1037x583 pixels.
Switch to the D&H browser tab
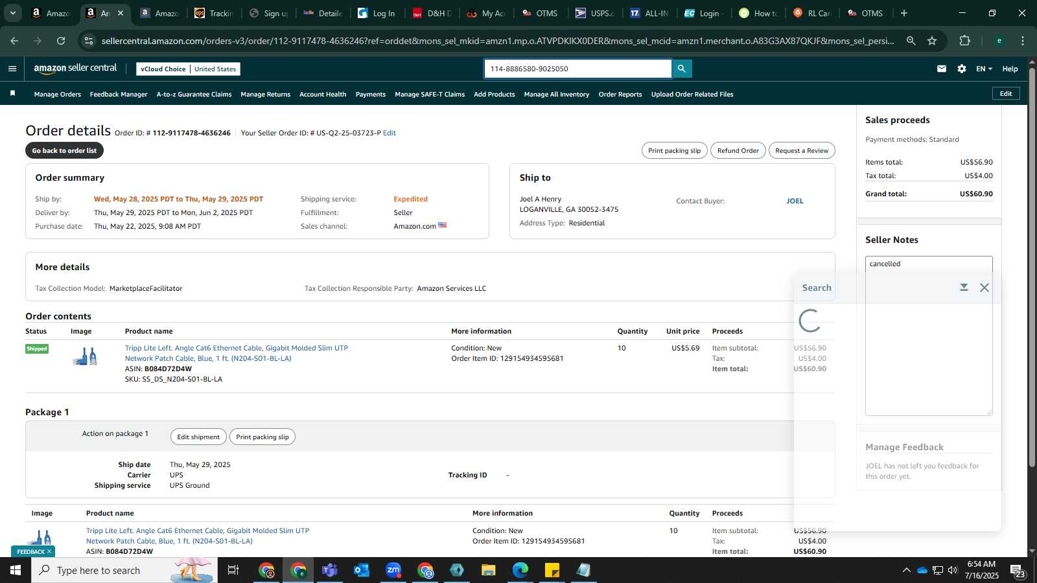point(431,13)
